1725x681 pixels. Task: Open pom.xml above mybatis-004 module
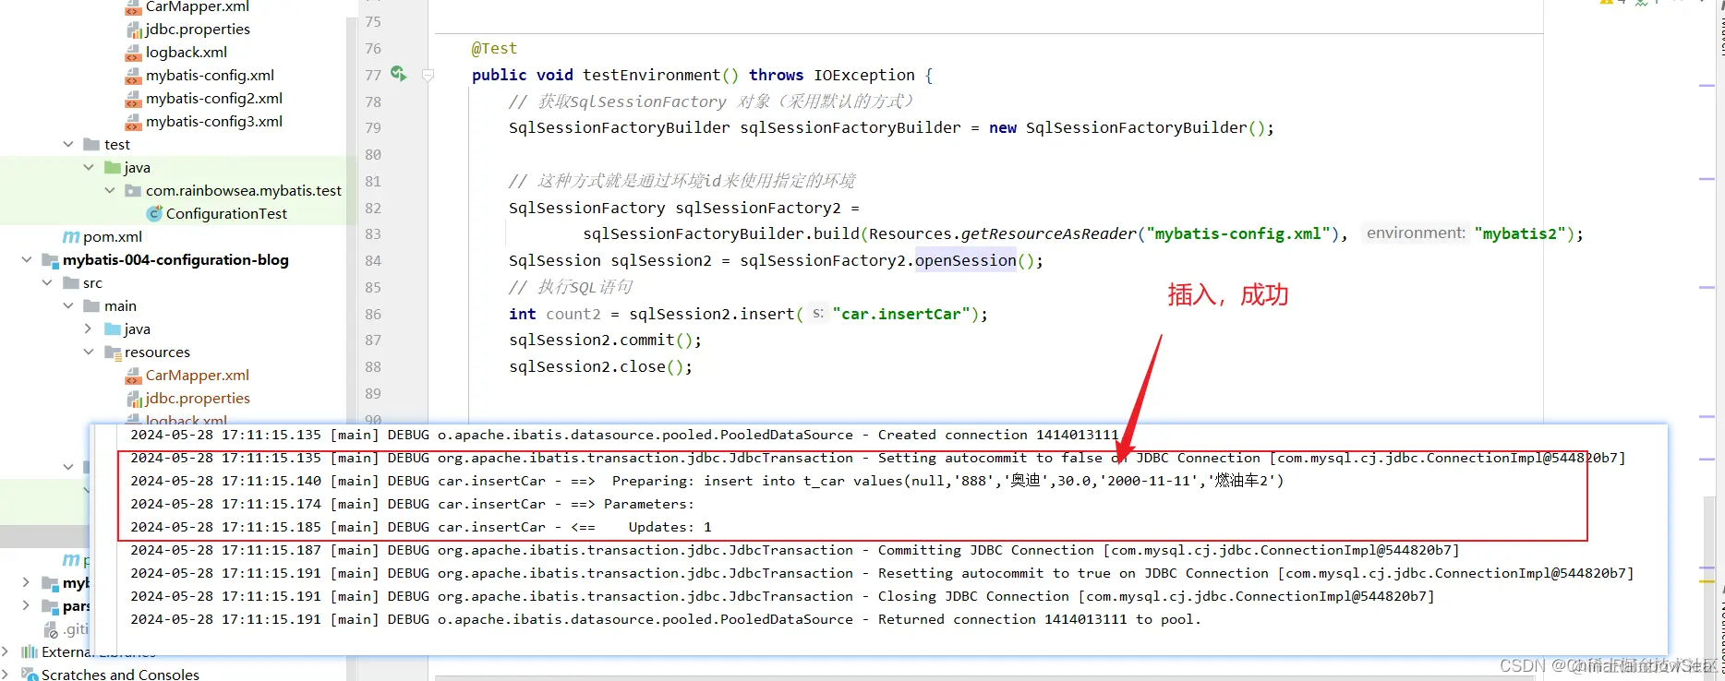(113, 236)
